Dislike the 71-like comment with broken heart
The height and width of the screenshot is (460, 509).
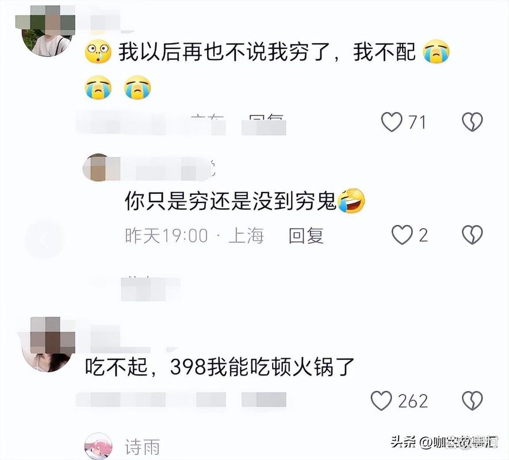[472, 122]
